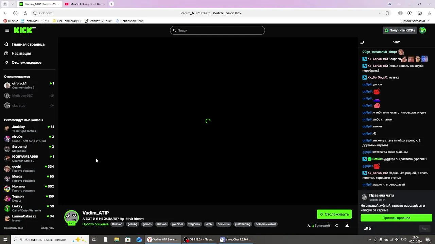Image resolution: width=435 pixels, height=244 pixels.
Task: Click the viewers count icon
Action: (x=309, y=226)
